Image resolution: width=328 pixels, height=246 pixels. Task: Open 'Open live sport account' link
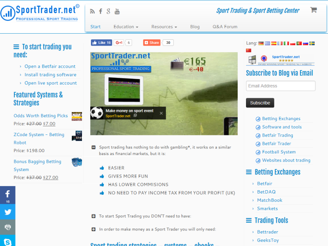coord(50,83)
